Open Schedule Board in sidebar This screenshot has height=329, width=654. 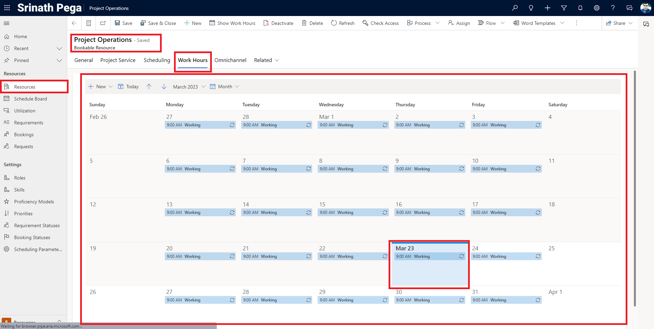point(30,99)
